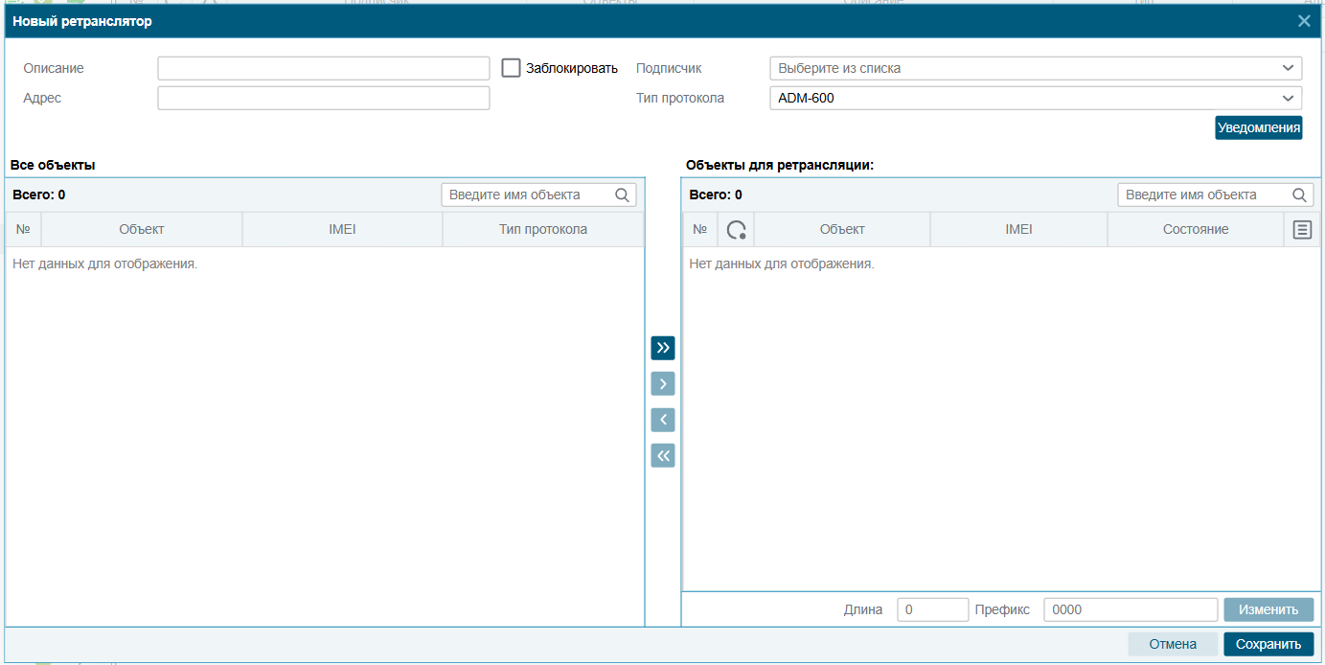Click the Префикс field showing 0000

(x=1131, y=609)
